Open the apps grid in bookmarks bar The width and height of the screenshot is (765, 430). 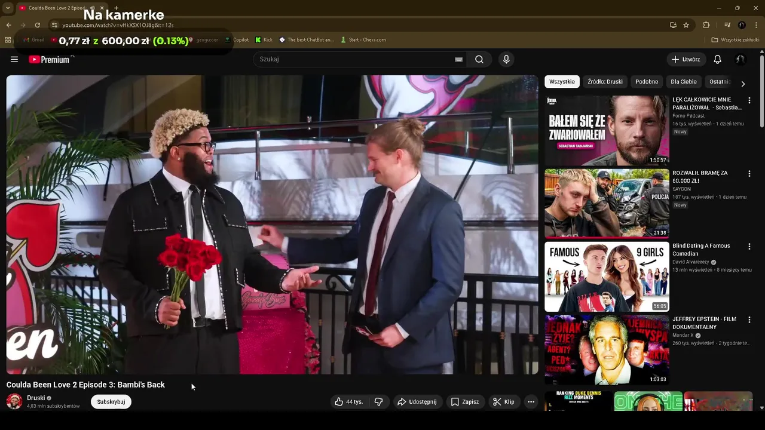point(8,40)
